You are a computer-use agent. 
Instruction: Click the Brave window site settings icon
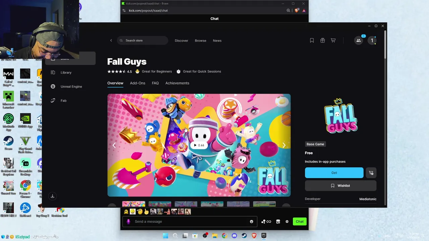124,10
